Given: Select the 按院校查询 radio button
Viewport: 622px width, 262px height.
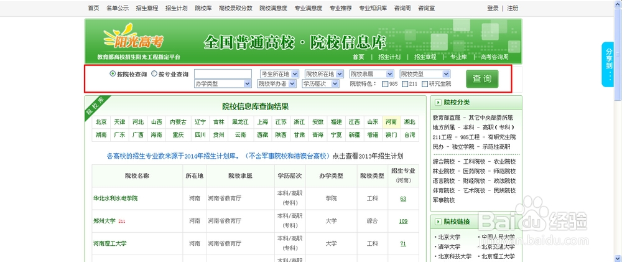Looking at the screenshot, I should [113, 74].
